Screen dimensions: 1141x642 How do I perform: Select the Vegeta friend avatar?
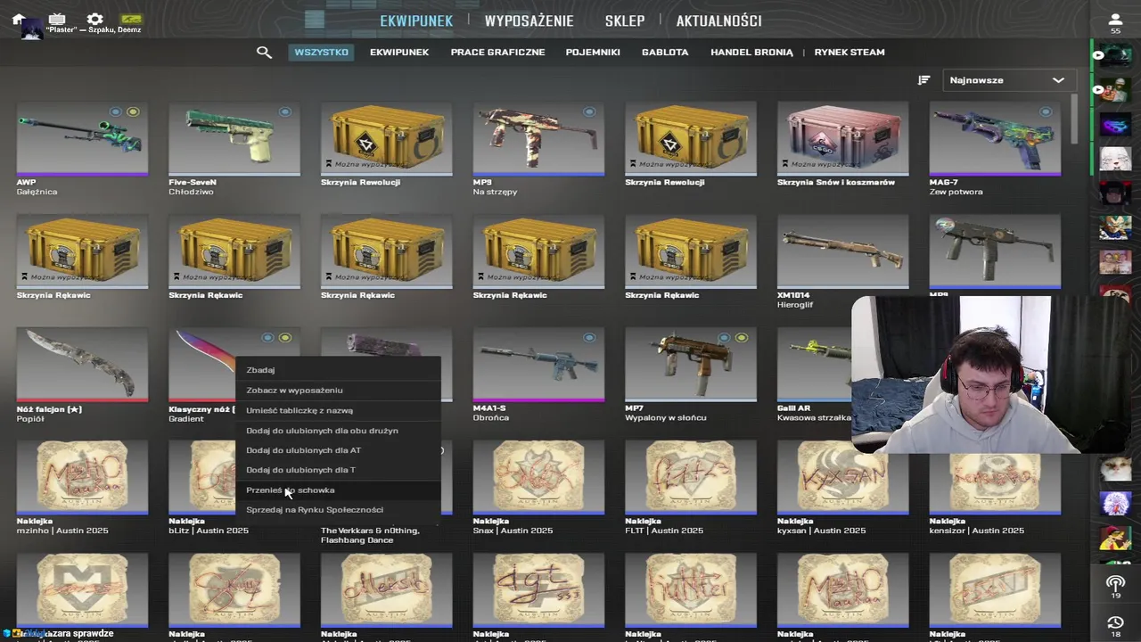pos(1115,227)
